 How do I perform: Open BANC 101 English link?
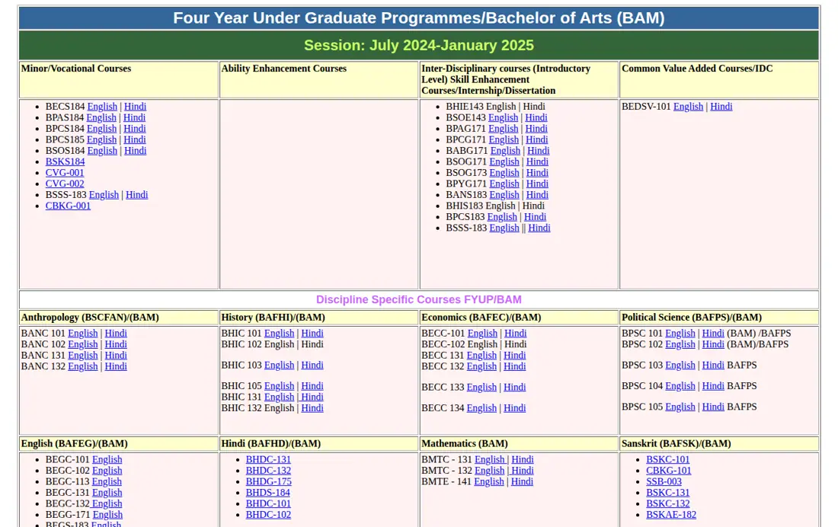[83, 334]
